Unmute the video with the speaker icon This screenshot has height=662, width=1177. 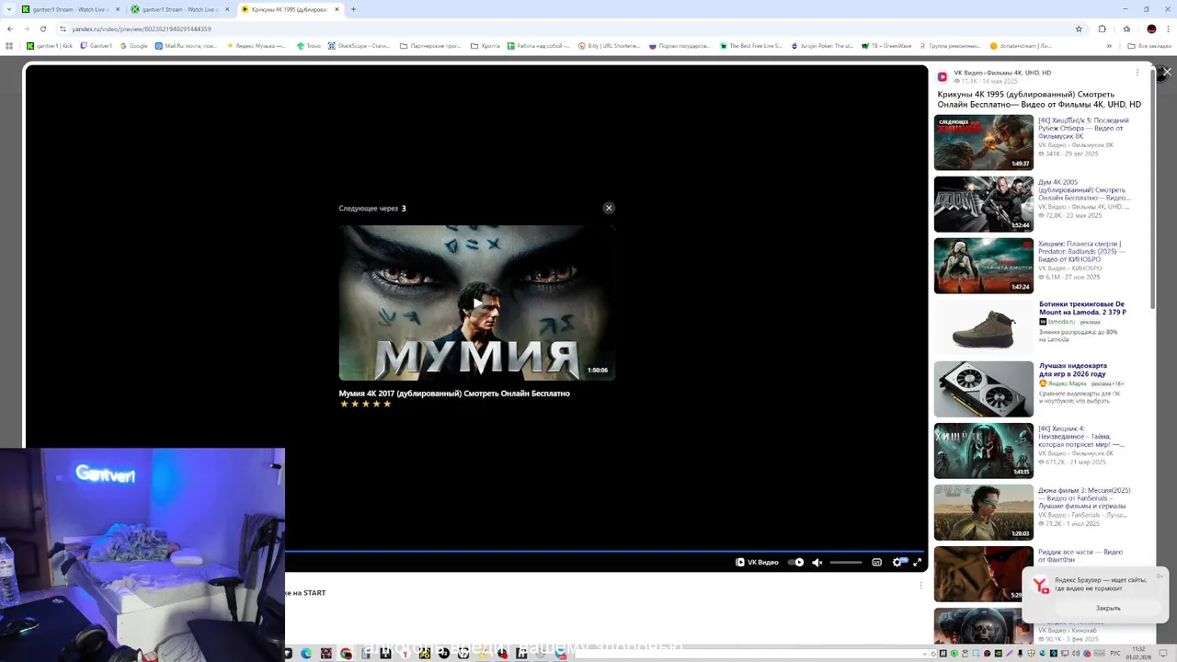[x=817, y=562]
